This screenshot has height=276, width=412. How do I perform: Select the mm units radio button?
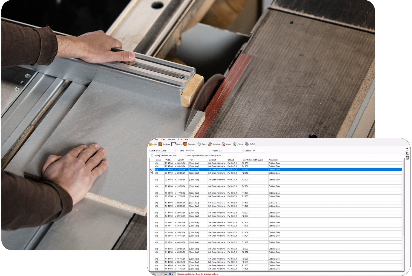162,274
